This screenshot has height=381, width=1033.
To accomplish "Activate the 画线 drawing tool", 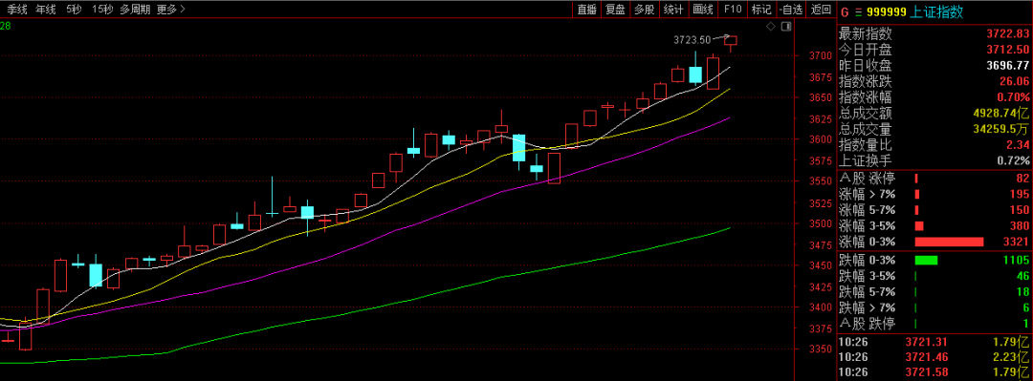I will [703, 10].
